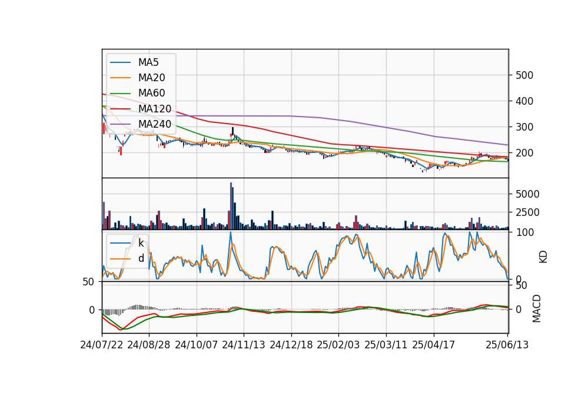Click the red MA120 line swatch in legend
Screen dimensions: 565x406
point(120,109)
